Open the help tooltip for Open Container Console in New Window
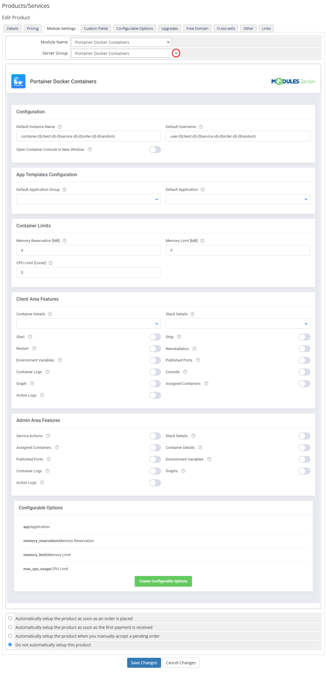The height and width of the screenshot is (673, 327). (x=90, y=149)
